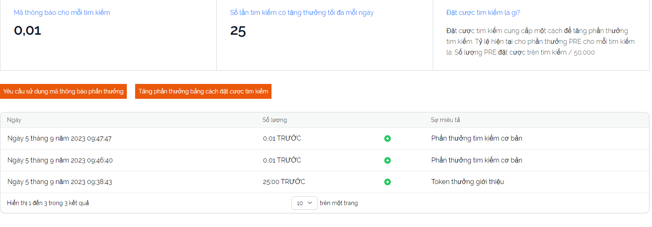Viewport: 652px width, 227px height.
Task: Click the "Mã thông báo cho mỗi tìm kiếm" heading
Action: click(x=62, y=12)
